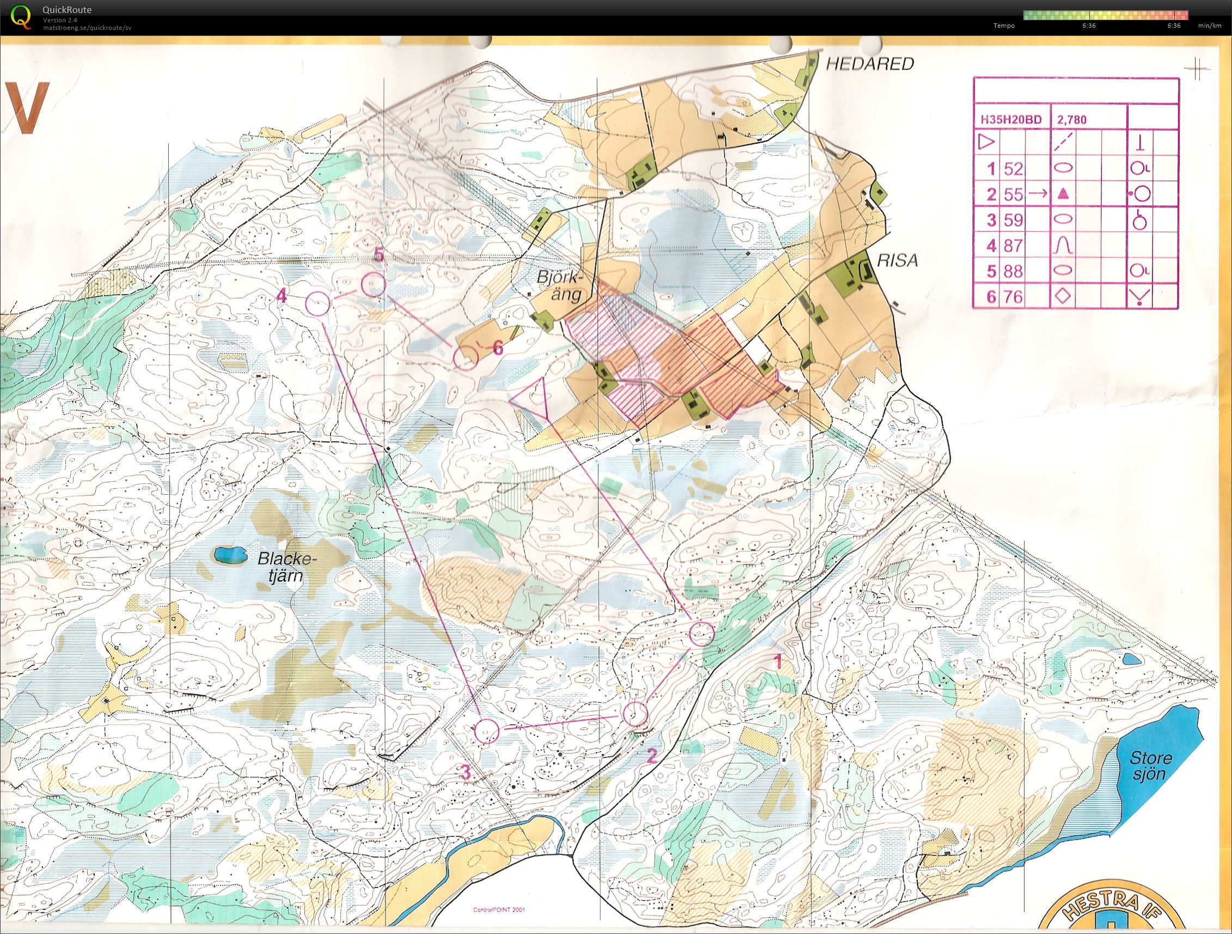Image resolution: width=1232 pixels, height=934 pixels.
Task: Click the HEDARED place name
Action: (869, 64)
